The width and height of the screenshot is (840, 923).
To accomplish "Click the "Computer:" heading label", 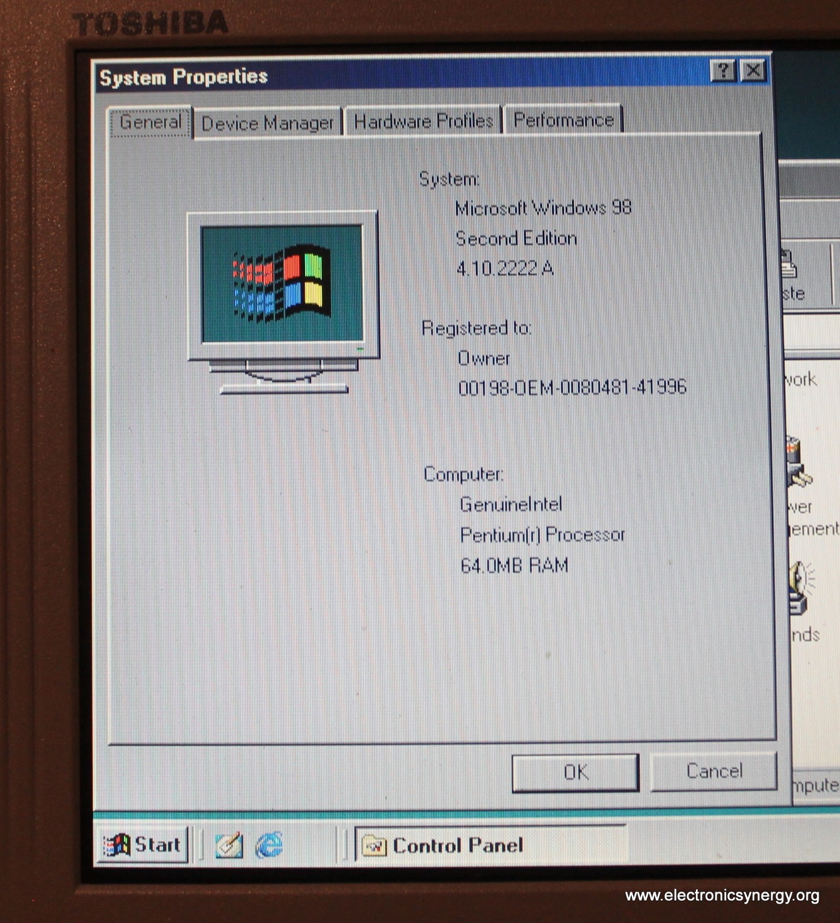I will pyautogui.click(x=464, y=474).
